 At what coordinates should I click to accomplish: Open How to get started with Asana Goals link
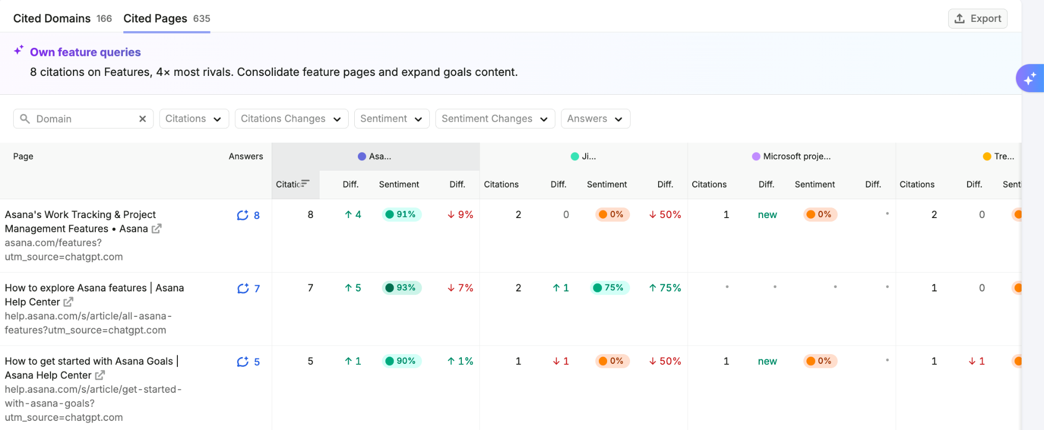(x=92, y=368)
